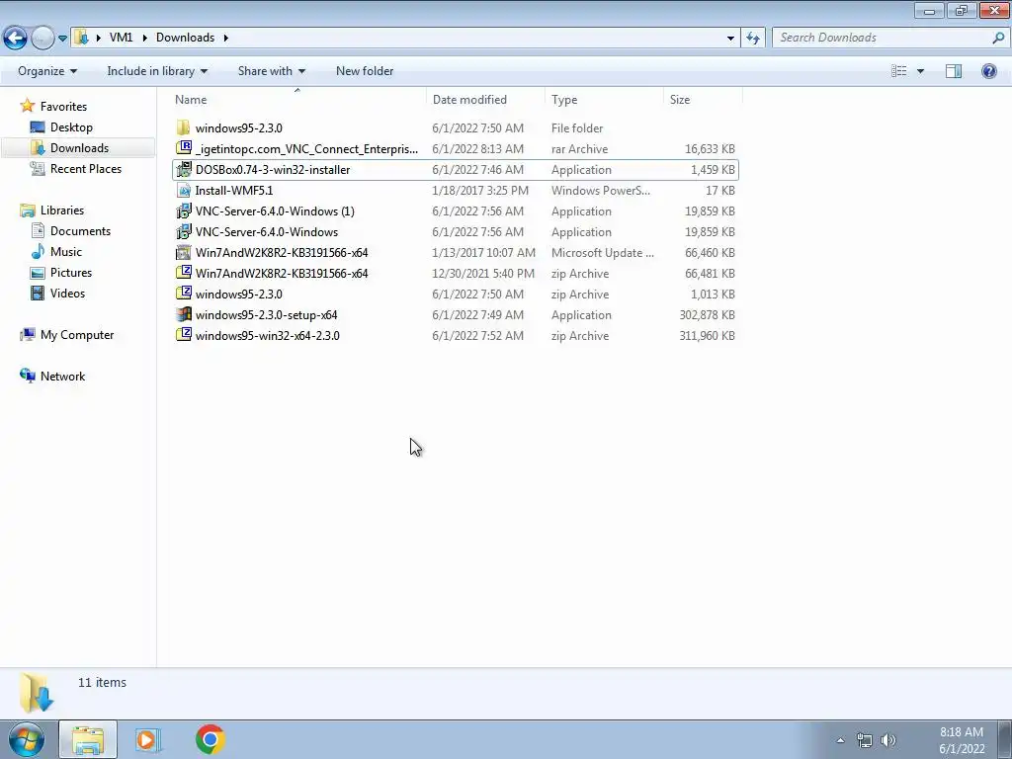Select Win7AndW2K8R2 Microsoft Update file icon

pyautogui.click(x=183, y=252)
